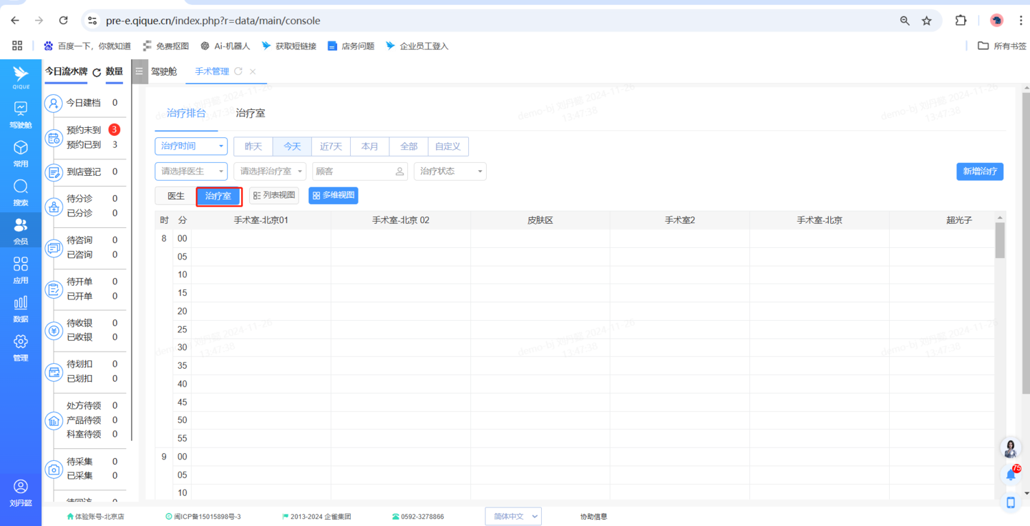Switch to the 医生 view toggle
Screen dimensions: 1030x526
(x=176, y=196)
